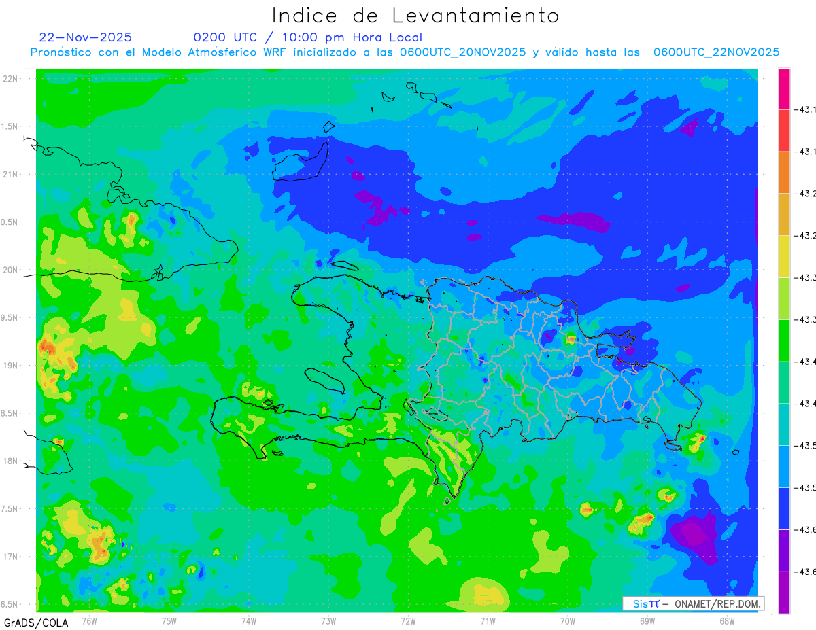This screenshot has width=816, height=630.
Task: Select the date text "22-Nov-2025"
Action: (x=86, y=37)
